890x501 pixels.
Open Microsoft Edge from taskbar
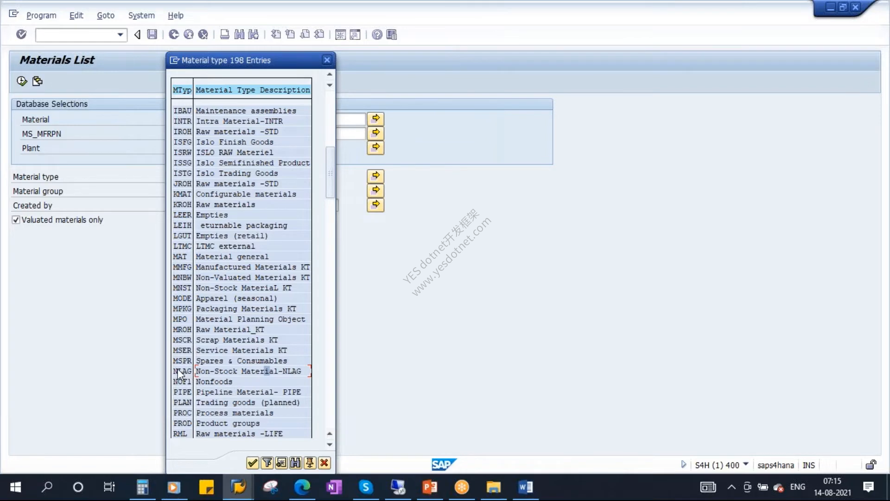pos(302,487)
